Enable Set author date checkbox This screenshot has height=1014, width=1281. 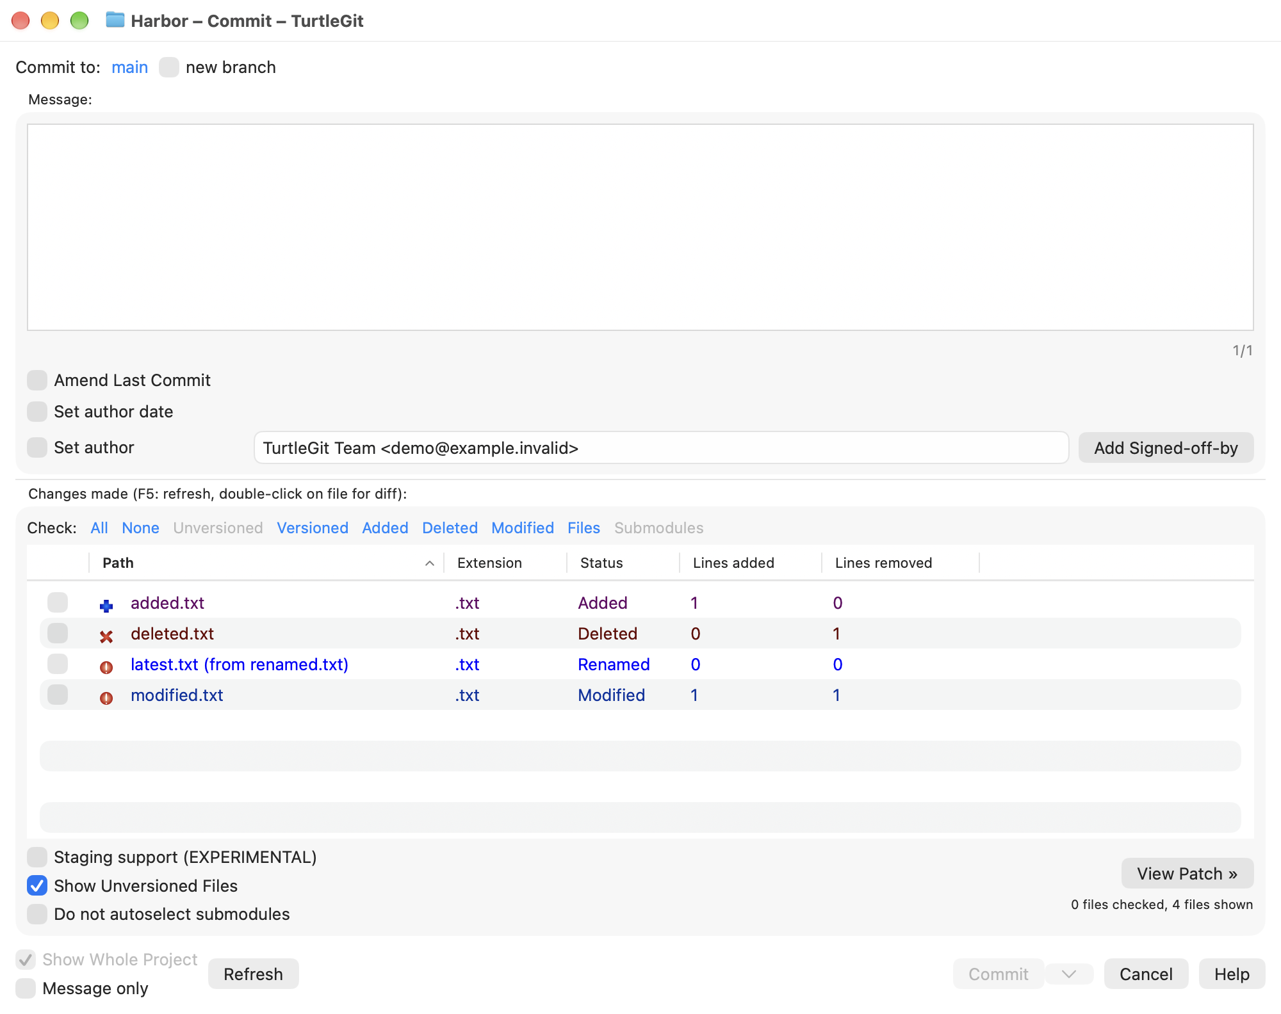pos(37,412)
